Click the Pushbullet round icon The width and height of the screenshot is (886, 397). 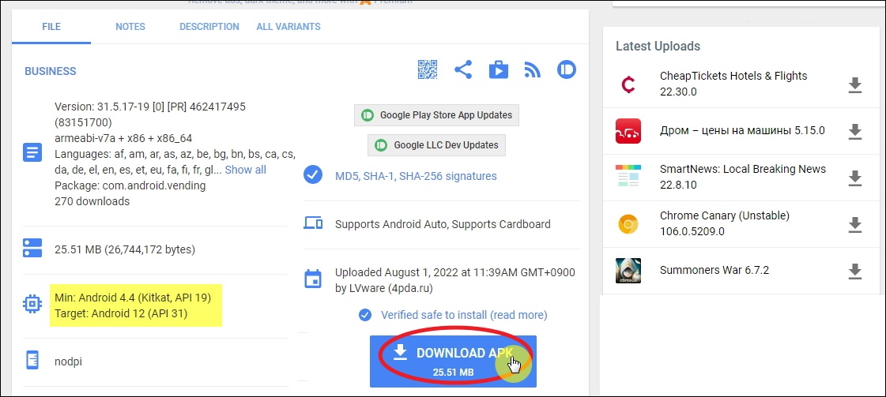(x=566, y=69)
